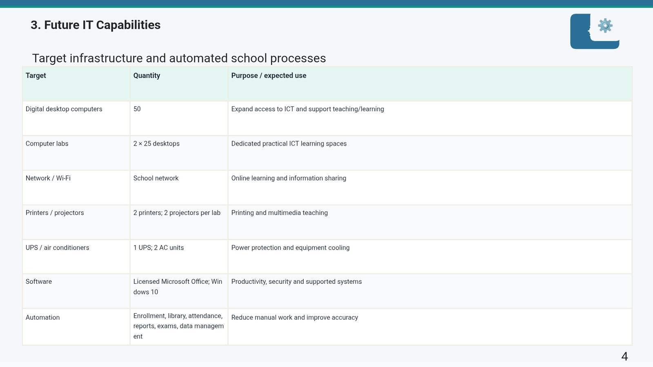Viewport: 653px width, 367px height.
Task: Select the Quantity column header
Action: click(179, 84)
